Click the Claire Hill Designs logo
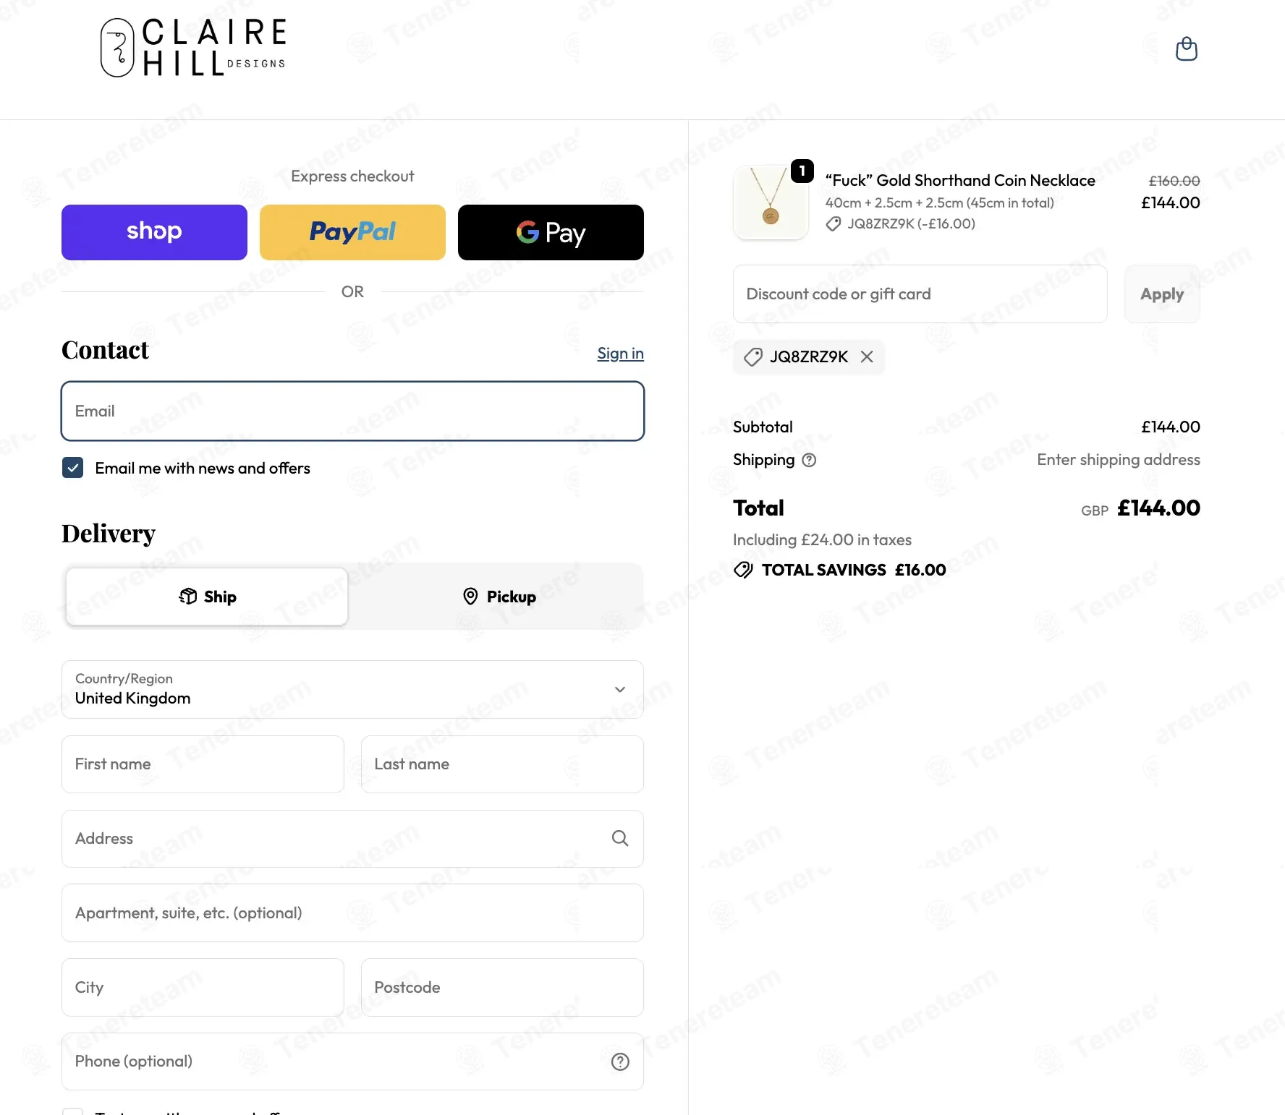Screen dimensions: 1285x1115 coord(193,48)
